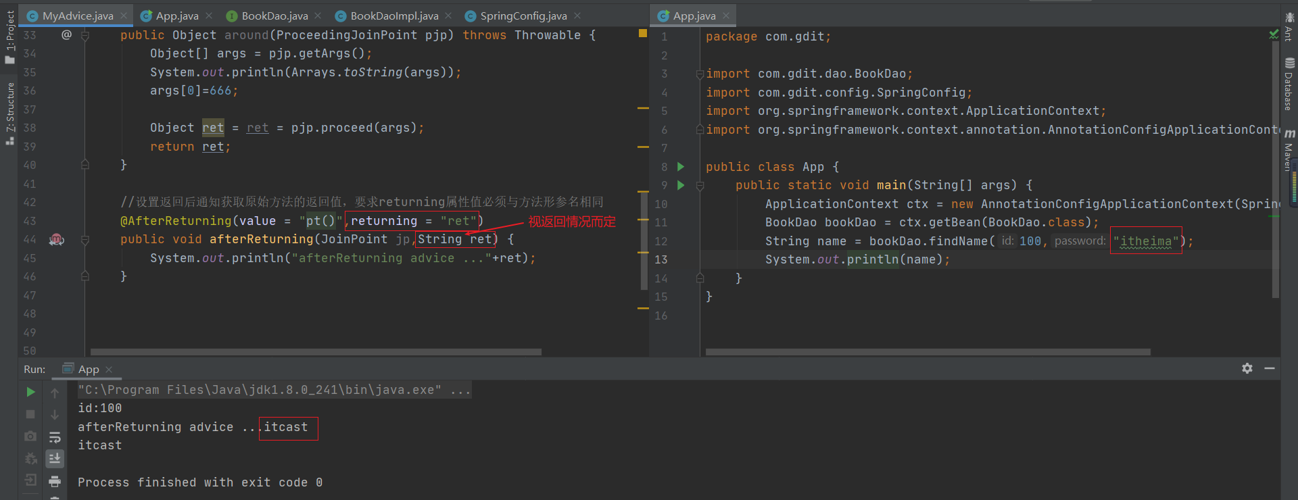Switch to SpringConfig.java tab
The height and width of the screenshot is (500, 1298).
523,16
